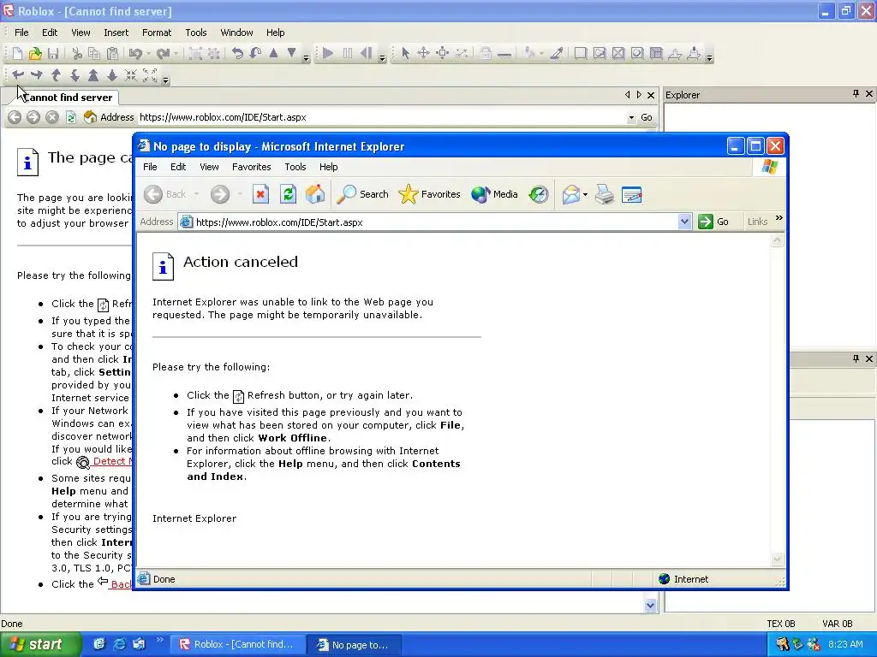Click the Copy icon in Roblox toolbar
Image resolution: width=877 pixels, height=657 pixels.
pyautogui.click(x=94, y=54)
